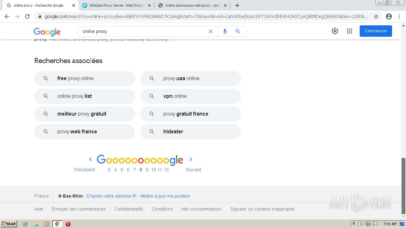Select 'vpn online' related search
The image size is (406, 228).
pos(191,96)
